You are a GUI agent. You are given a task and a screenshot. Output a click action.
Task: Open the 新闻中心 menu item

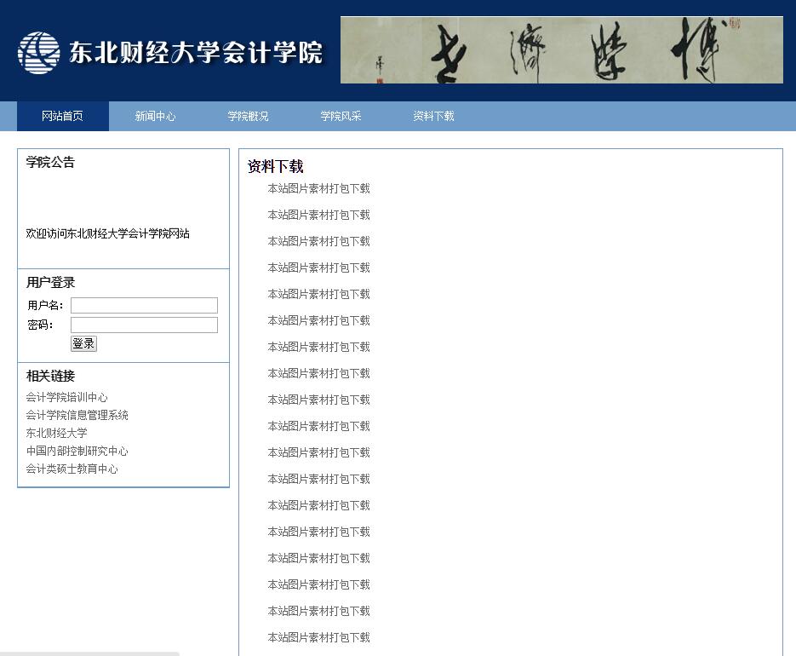pyautogui.click(x=155, y=117)
